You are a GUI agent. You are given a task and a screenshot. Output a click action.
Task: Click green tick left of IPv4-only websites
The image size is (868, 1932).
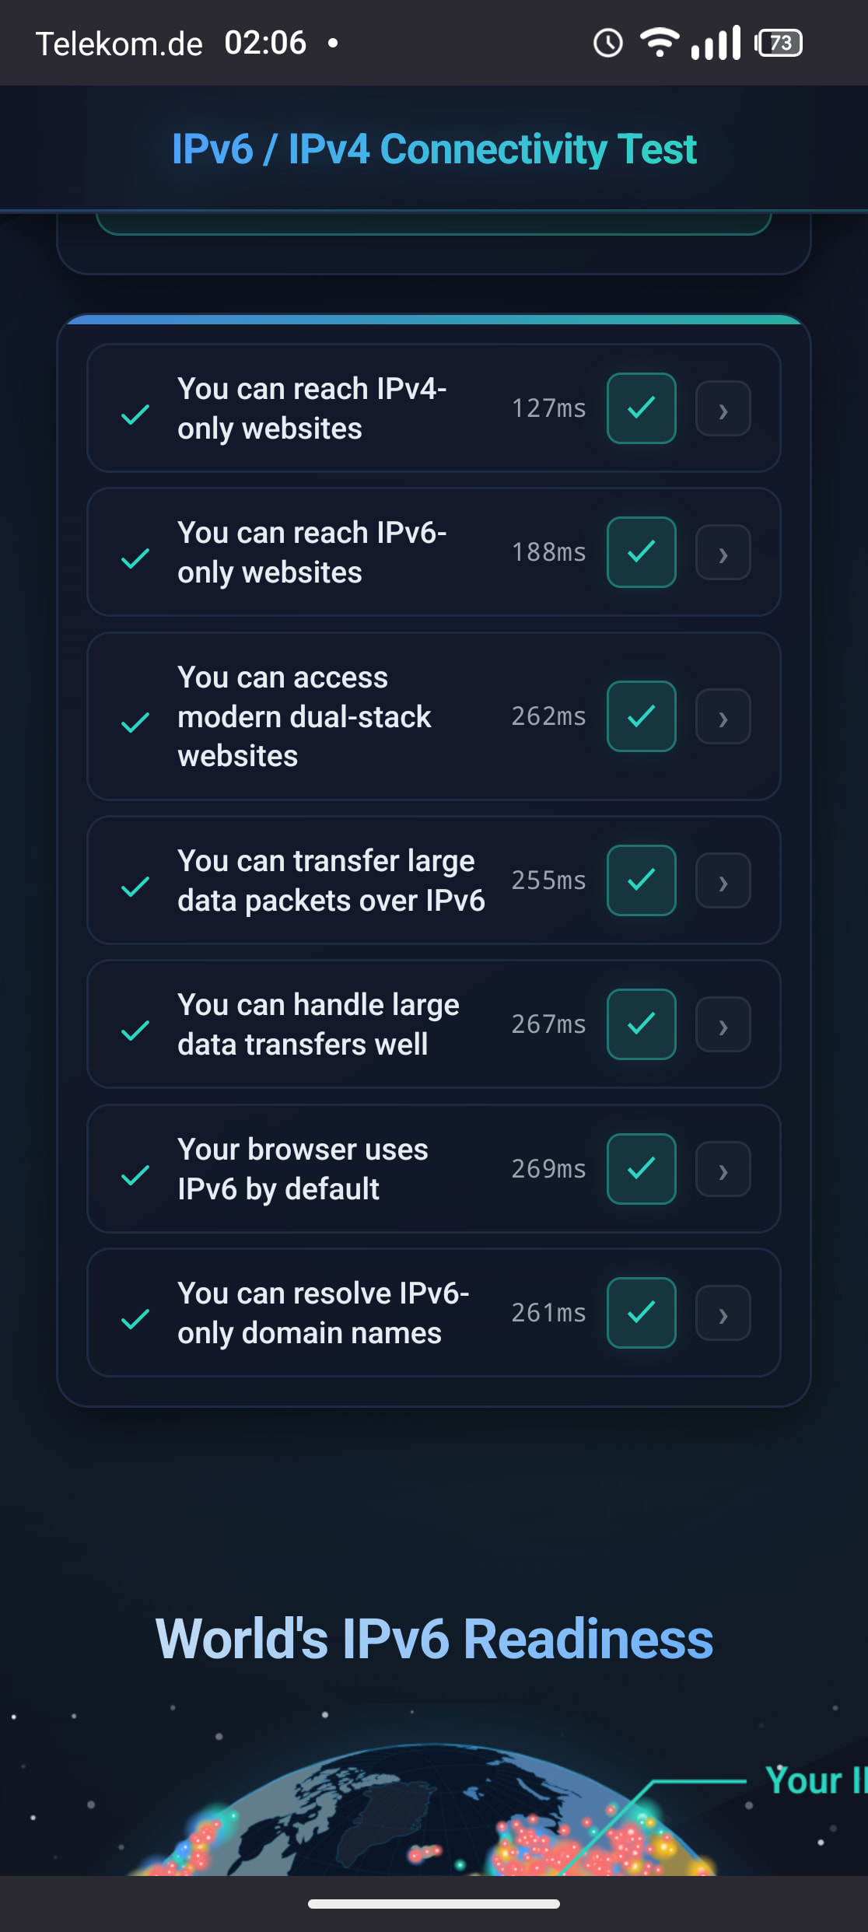(135, 415)
